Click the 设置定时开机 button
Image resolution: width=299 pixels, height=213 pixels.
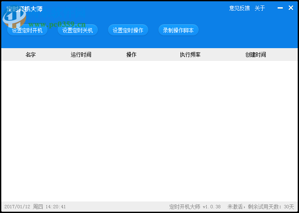[x=27, y=30]
